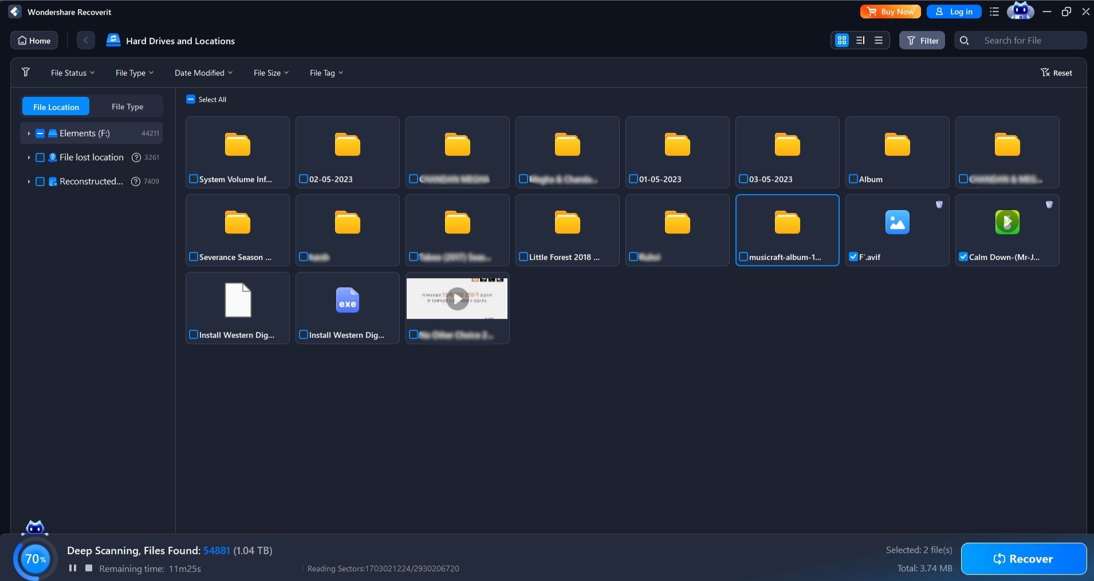Expand the Elements (F:) drive tree
1094x581 pixels.
point(28,133)
